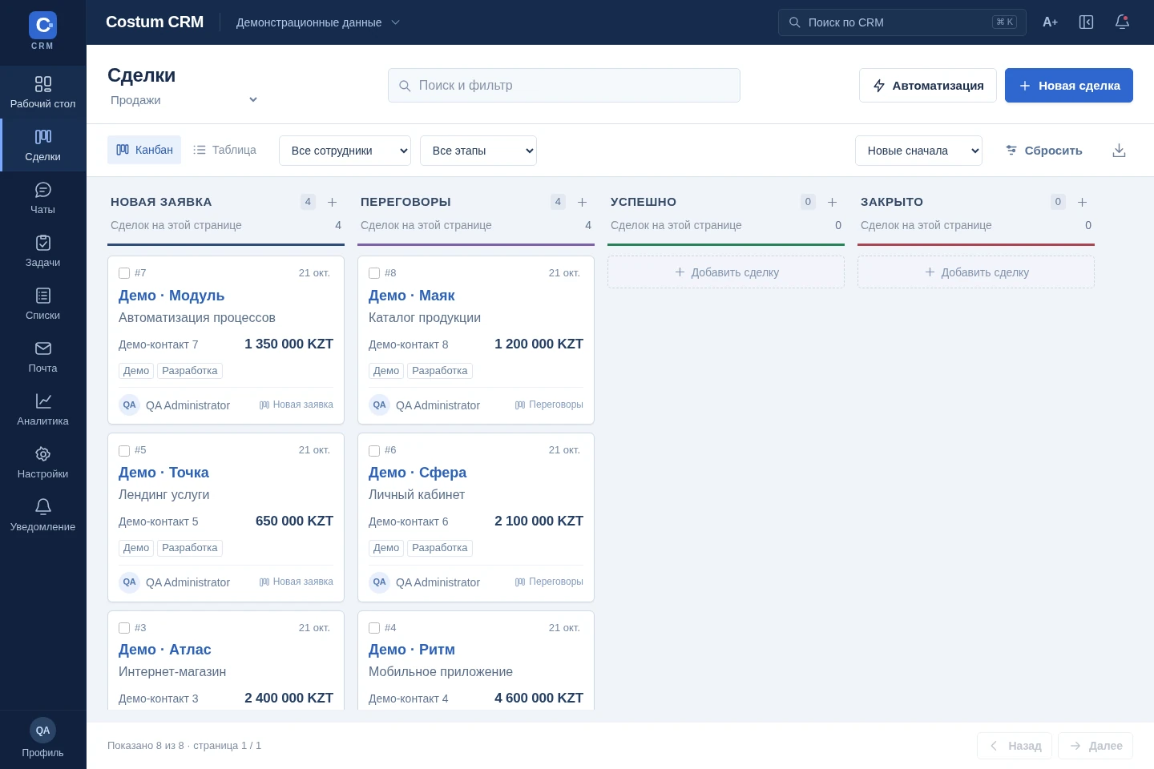Select checkbox of deal #6
Screen dimensions: 1154x769
tap(374, 450)
